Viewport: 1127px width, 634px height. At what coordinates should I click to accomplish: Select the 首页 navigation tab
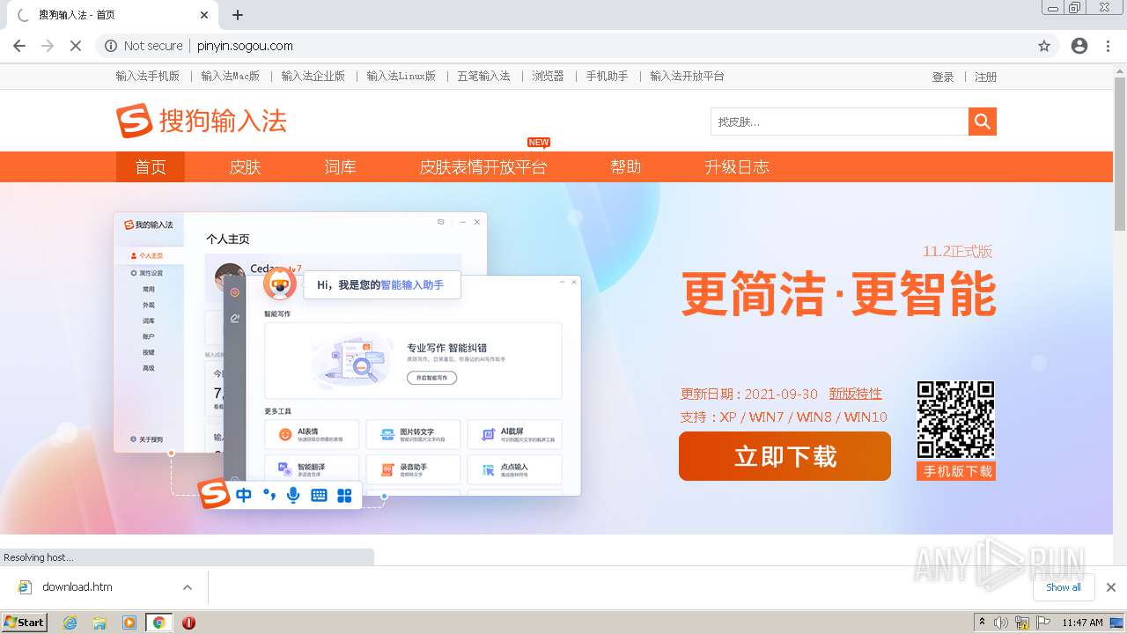click(x=151, y=166)
